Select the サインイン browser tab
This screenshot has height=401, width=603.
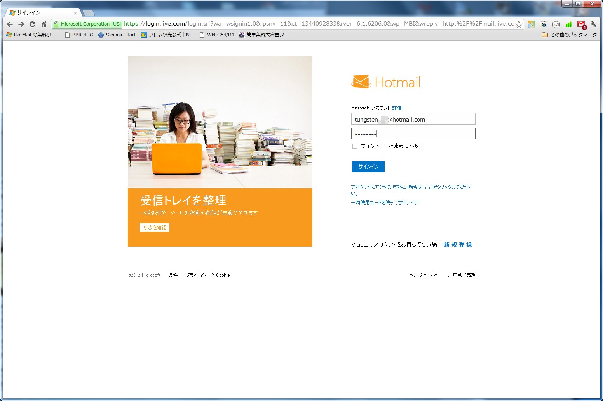(42, 13)
